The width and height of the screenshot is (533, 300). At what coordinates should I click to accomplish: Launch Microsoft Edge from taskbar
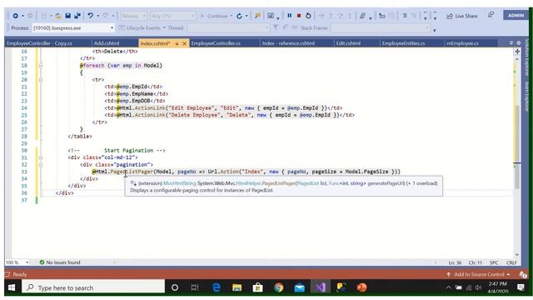[217, 287]
